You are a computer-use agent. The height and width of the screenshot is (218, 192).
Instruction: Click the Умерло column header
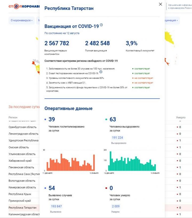181,117
